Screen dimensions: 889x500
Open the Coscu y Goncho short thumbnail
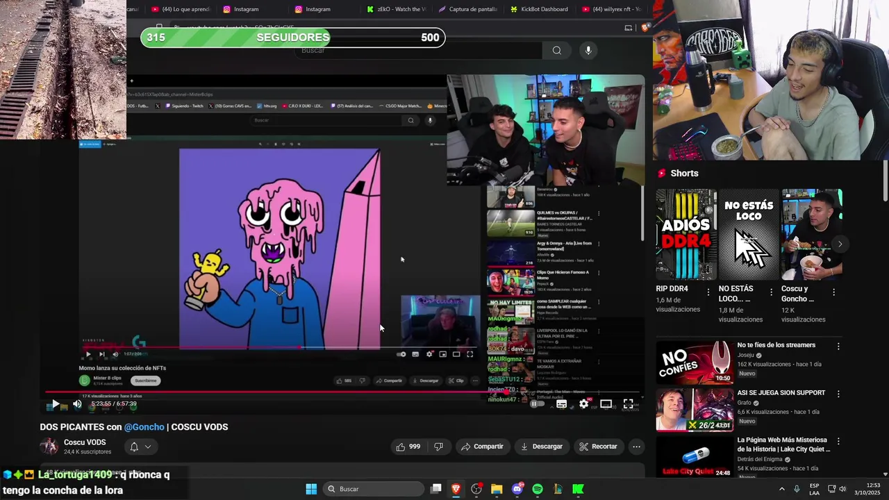[811, 234]
